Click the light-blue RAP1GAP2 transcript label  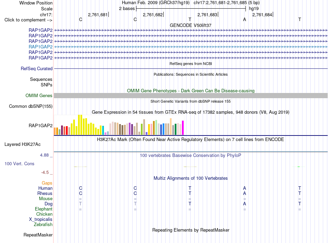click(41, 47)
